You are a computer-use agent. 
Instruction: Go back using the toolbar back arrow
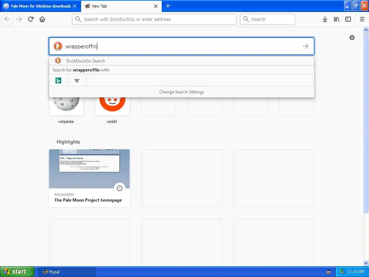point(7,19)
